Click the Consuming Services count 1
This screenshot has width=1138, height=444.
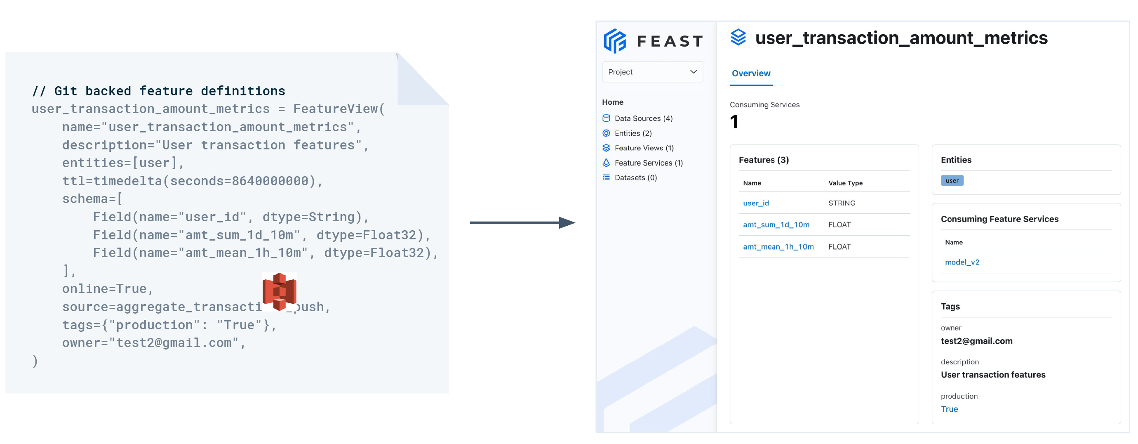pos(734,122)
